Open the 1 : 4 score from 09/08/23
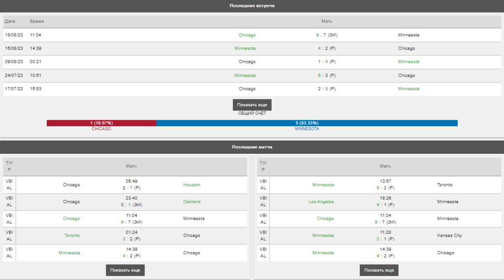This screenshot has width=504, height=280. coord(327,62)
